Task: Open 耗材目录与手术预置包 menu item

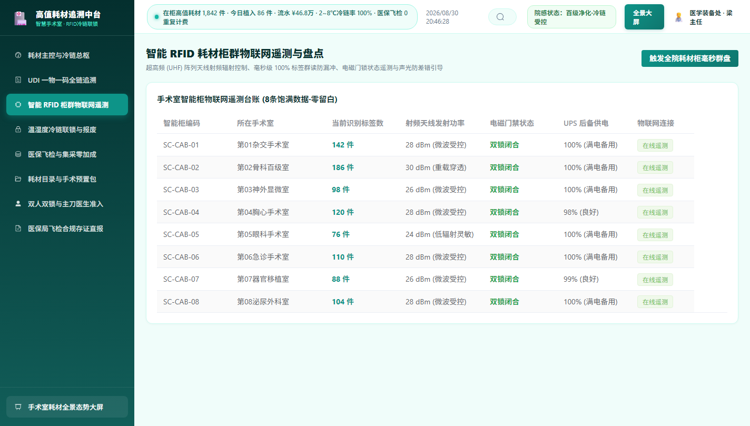Action: 67,179
